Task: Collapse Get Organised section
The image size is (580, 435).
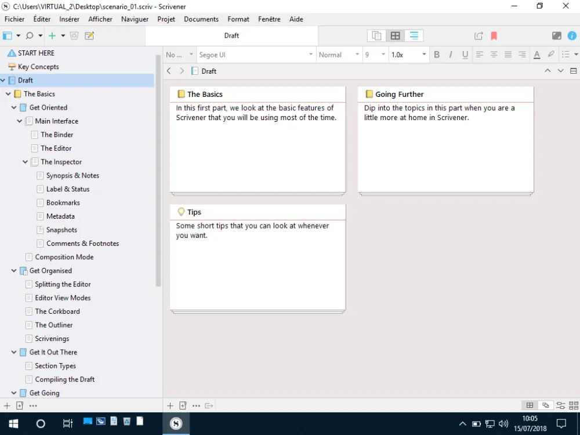Action: pyautogui.click(x=14, y=271)
